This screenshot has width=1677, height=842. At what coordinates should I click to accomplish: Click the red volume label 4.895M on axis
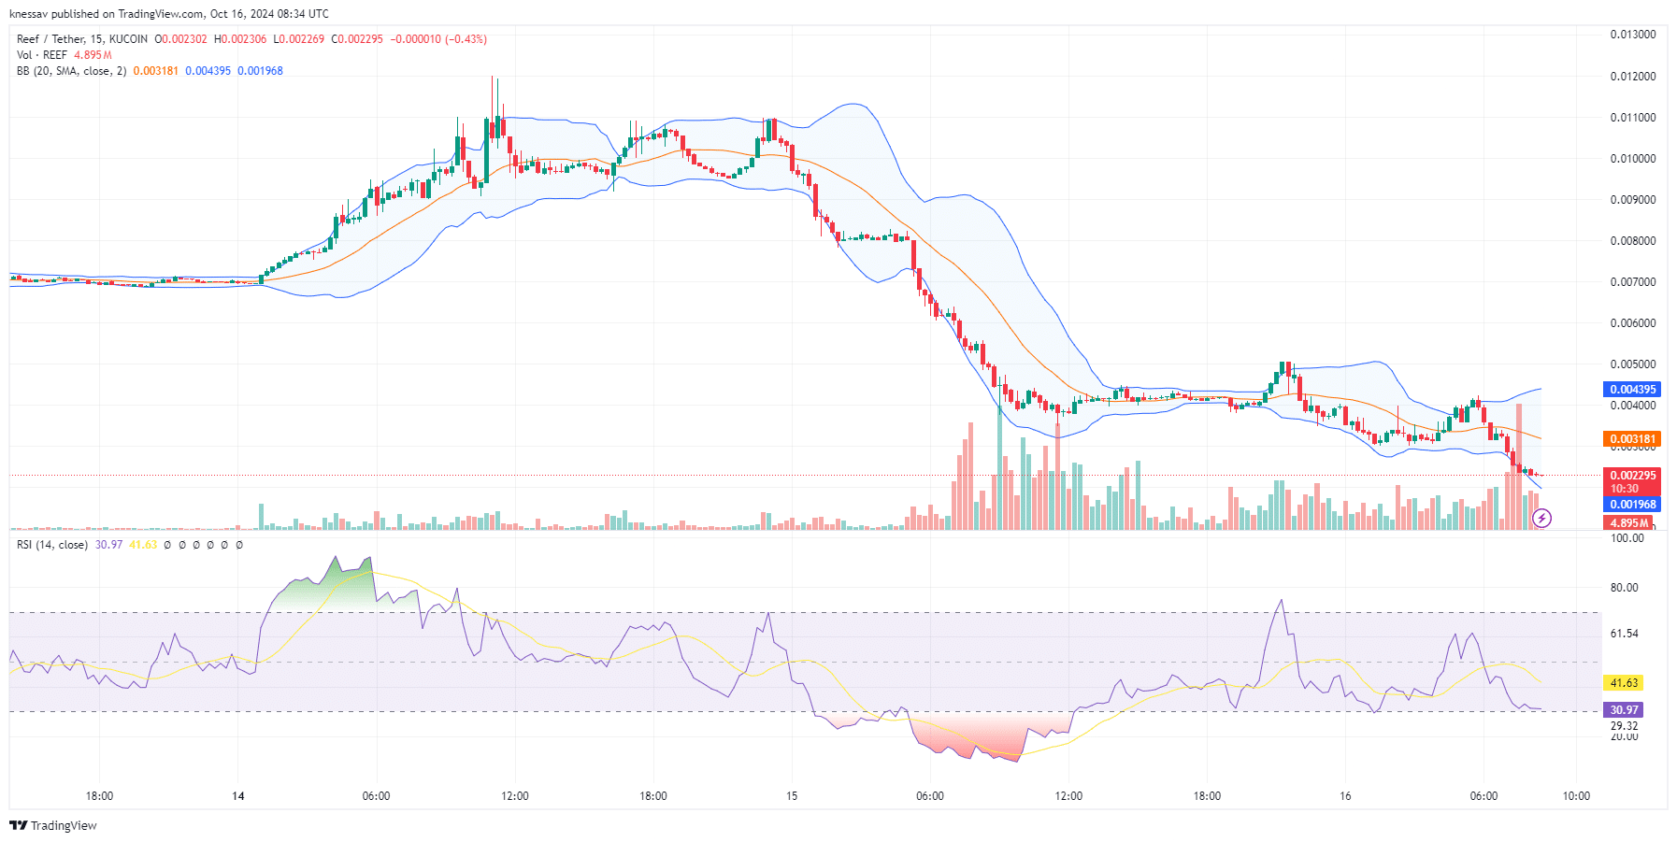[x=1628, y=523]
